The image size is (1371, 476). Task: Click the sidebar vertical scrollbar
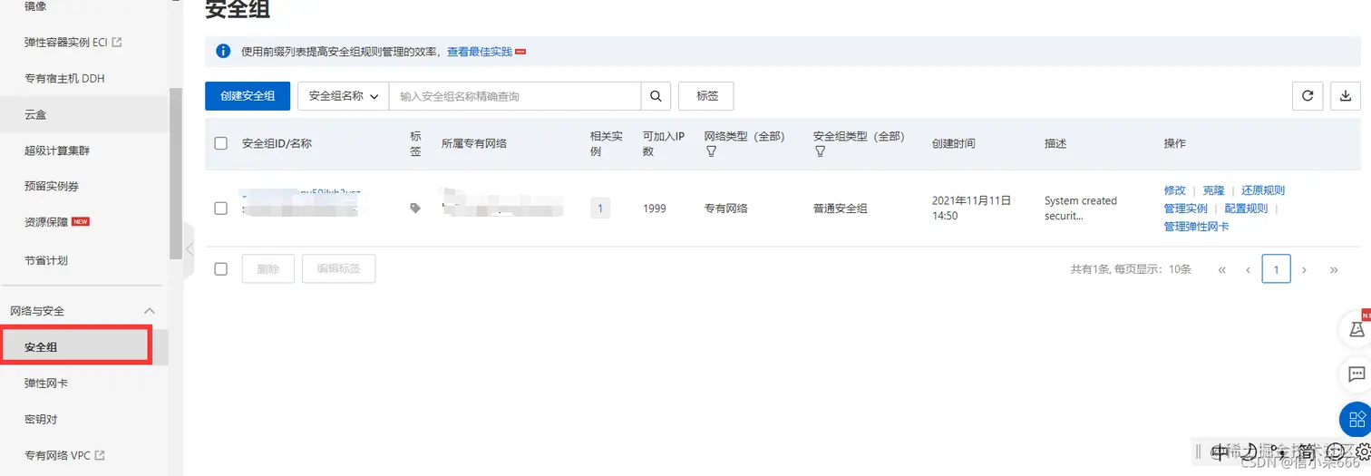pyautogui.click(x=176, y=174)
